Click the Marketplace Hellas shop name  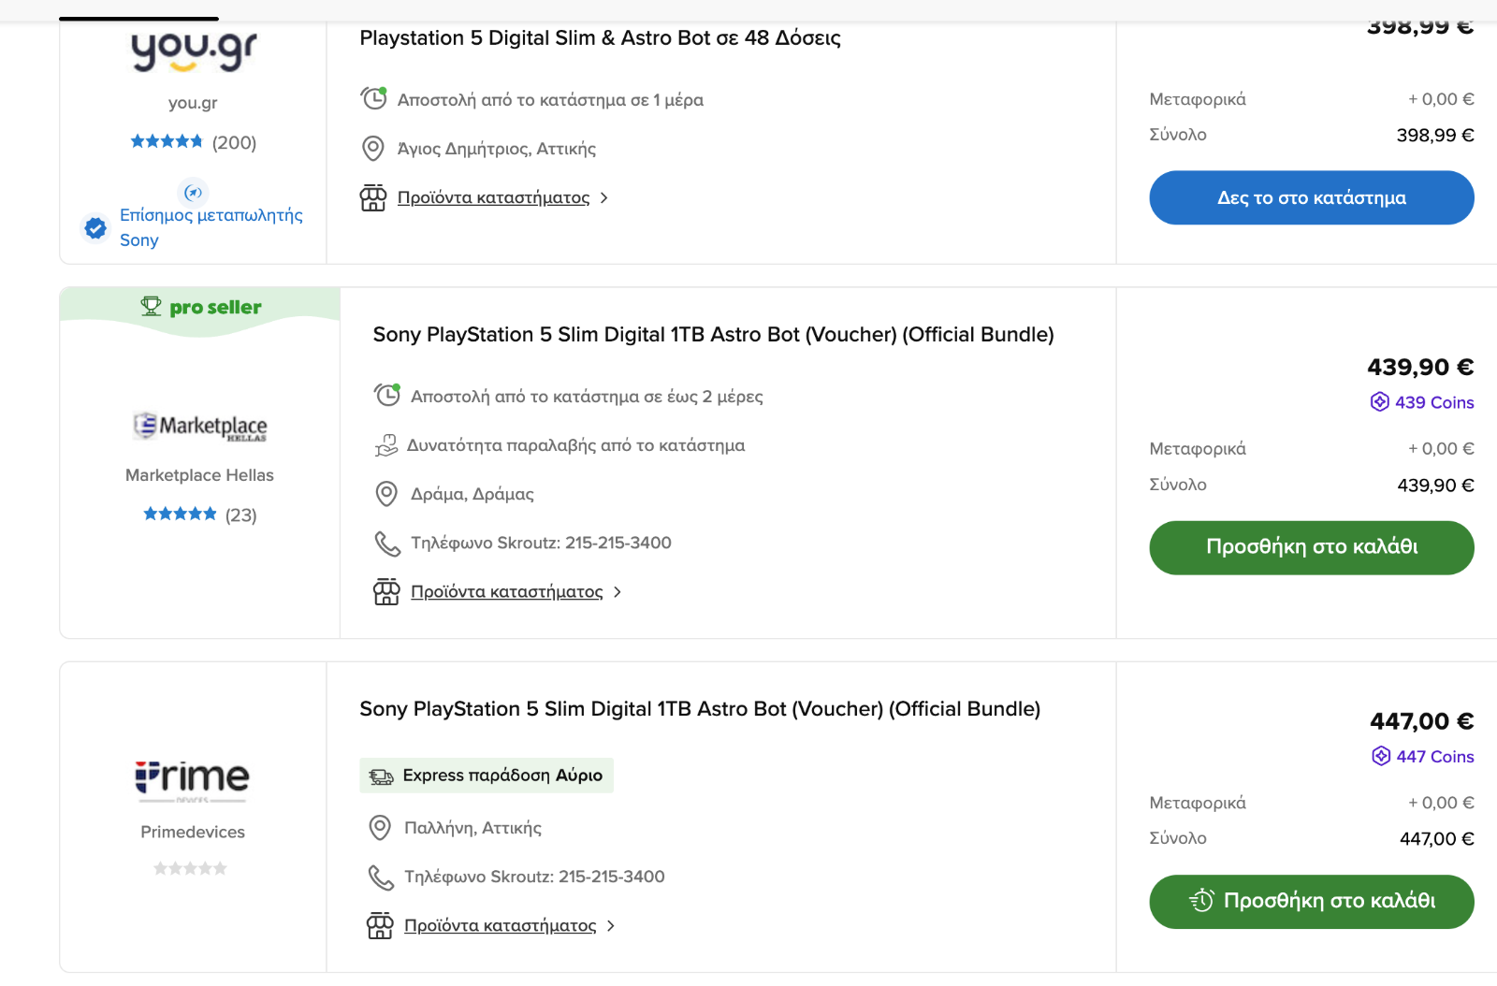(x=199, y=475)
